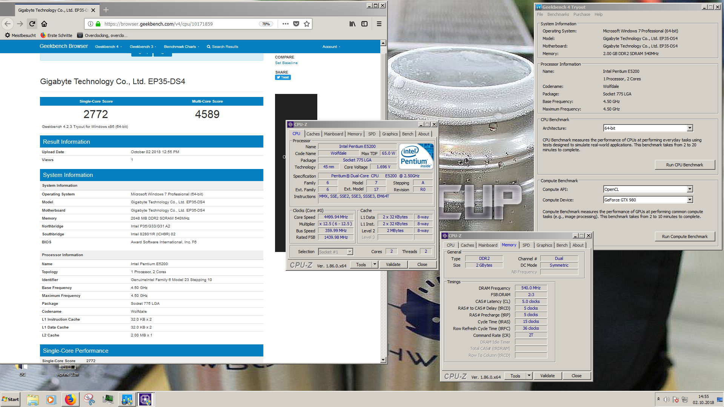Click Run CPU Benchmark button
724x407 pixels.
[684, 165]
